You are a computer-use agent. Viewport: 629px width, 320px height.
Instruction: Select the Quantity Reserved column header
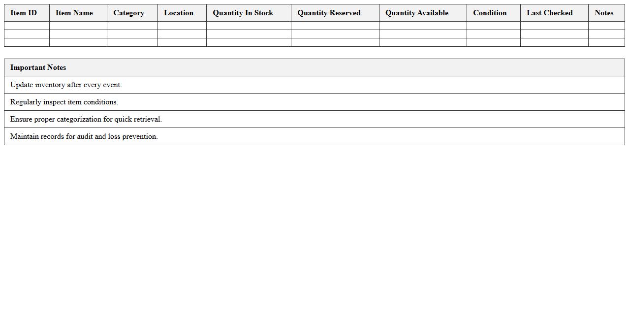coord(329,13)
